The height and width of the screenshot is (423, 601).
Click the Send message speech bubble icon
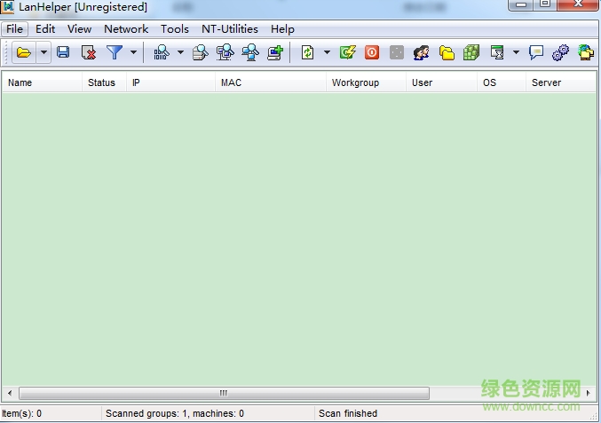tap(536, 52)
